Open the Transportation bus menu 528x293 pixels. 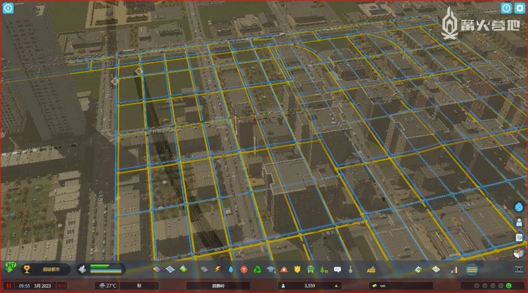click(x=310, y=270)
